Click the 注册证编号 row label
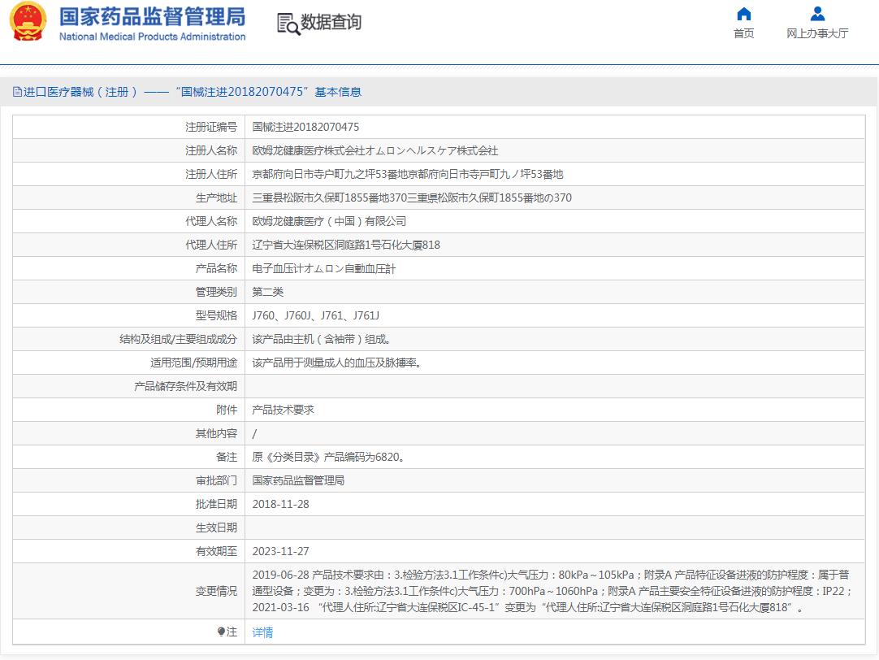Viewport: 879px width, 660px height. 211,127
